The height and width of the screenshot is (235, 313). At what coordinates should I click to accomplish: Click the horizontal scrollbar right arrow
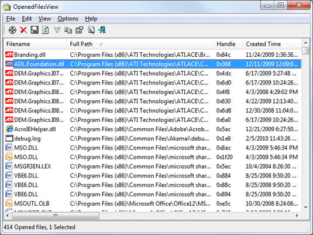click(297, 216)
